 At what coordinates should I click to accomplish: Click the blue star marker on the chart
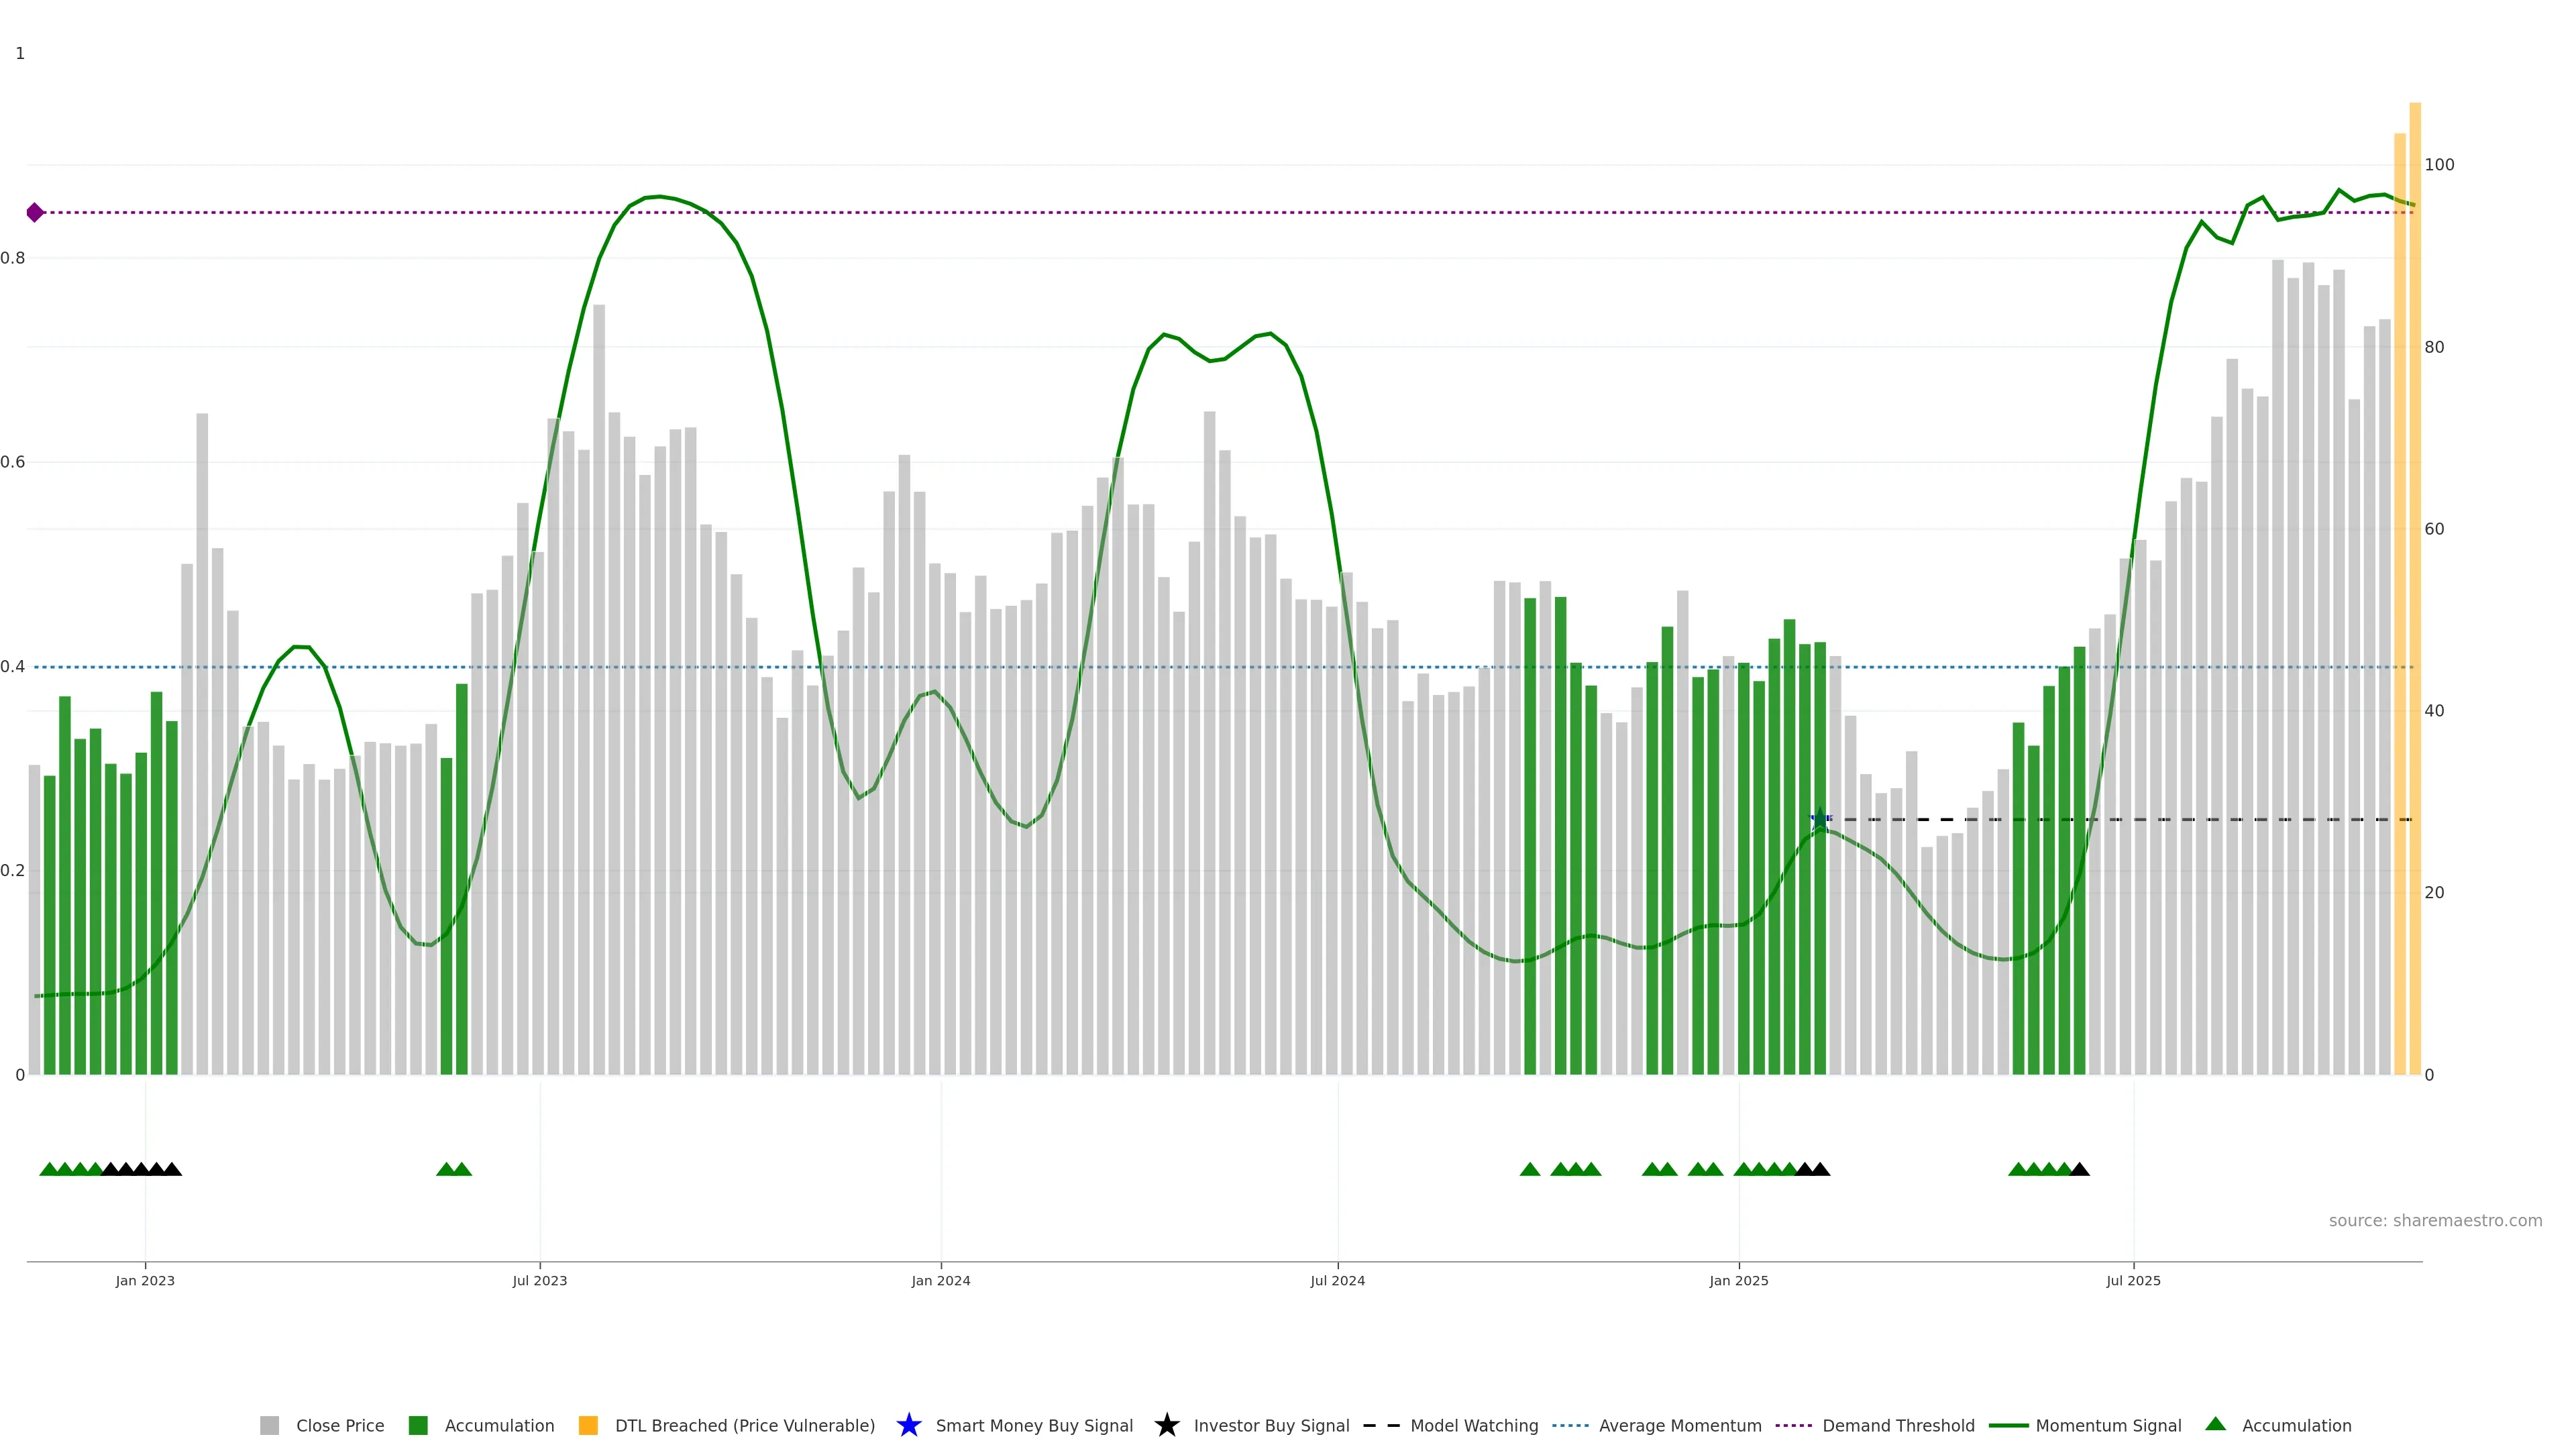pos(1820,818)
